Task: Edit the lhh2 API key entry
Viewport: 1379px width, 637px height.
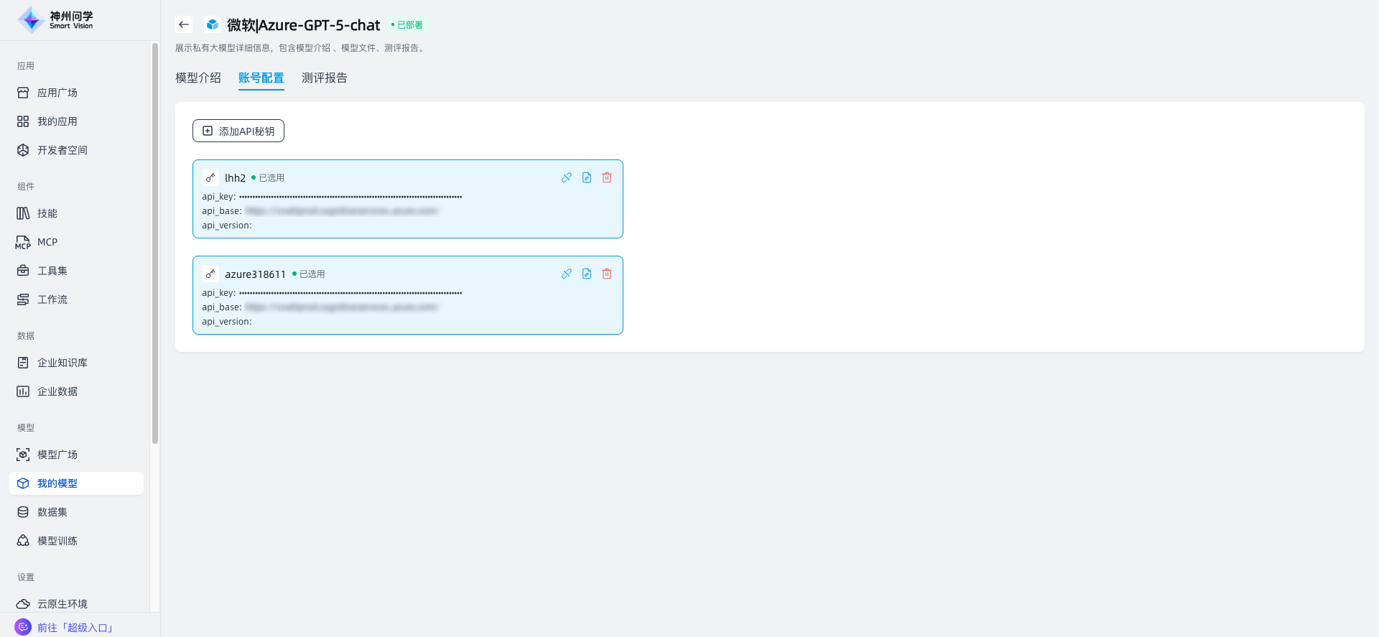Action: point(587,177)
